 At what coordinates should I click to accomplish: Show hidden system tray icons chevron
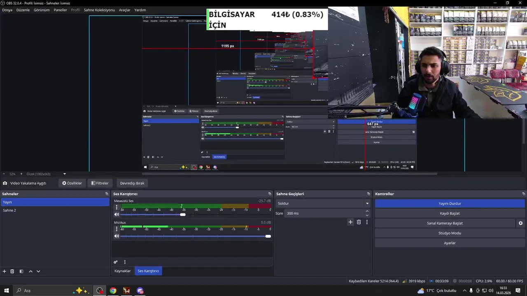coord(464,291)
